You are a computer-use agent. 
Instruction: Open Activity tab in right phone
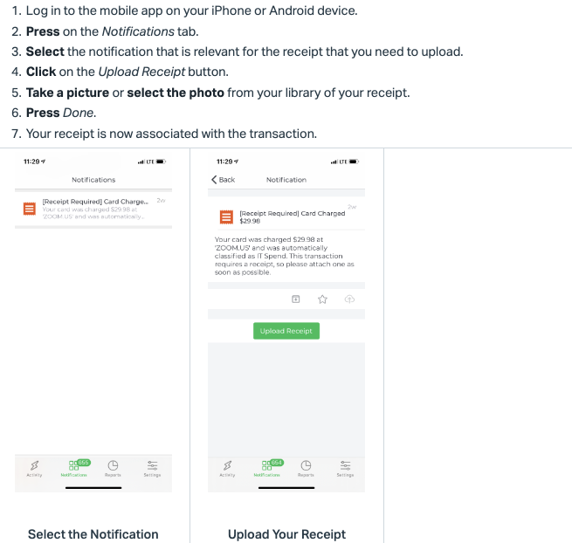click(227, 469)
